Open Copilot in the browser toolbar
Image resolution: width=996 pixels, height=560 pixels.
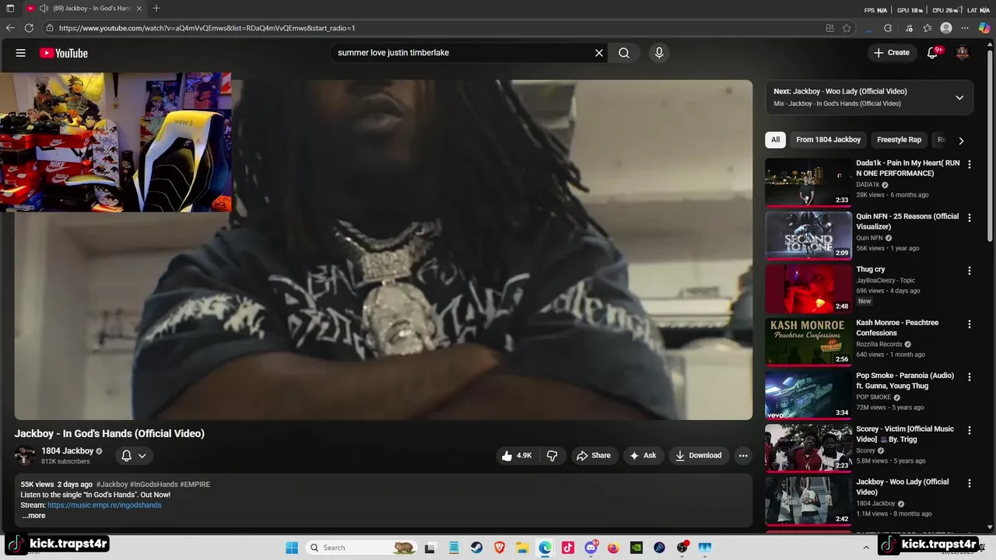984,28
